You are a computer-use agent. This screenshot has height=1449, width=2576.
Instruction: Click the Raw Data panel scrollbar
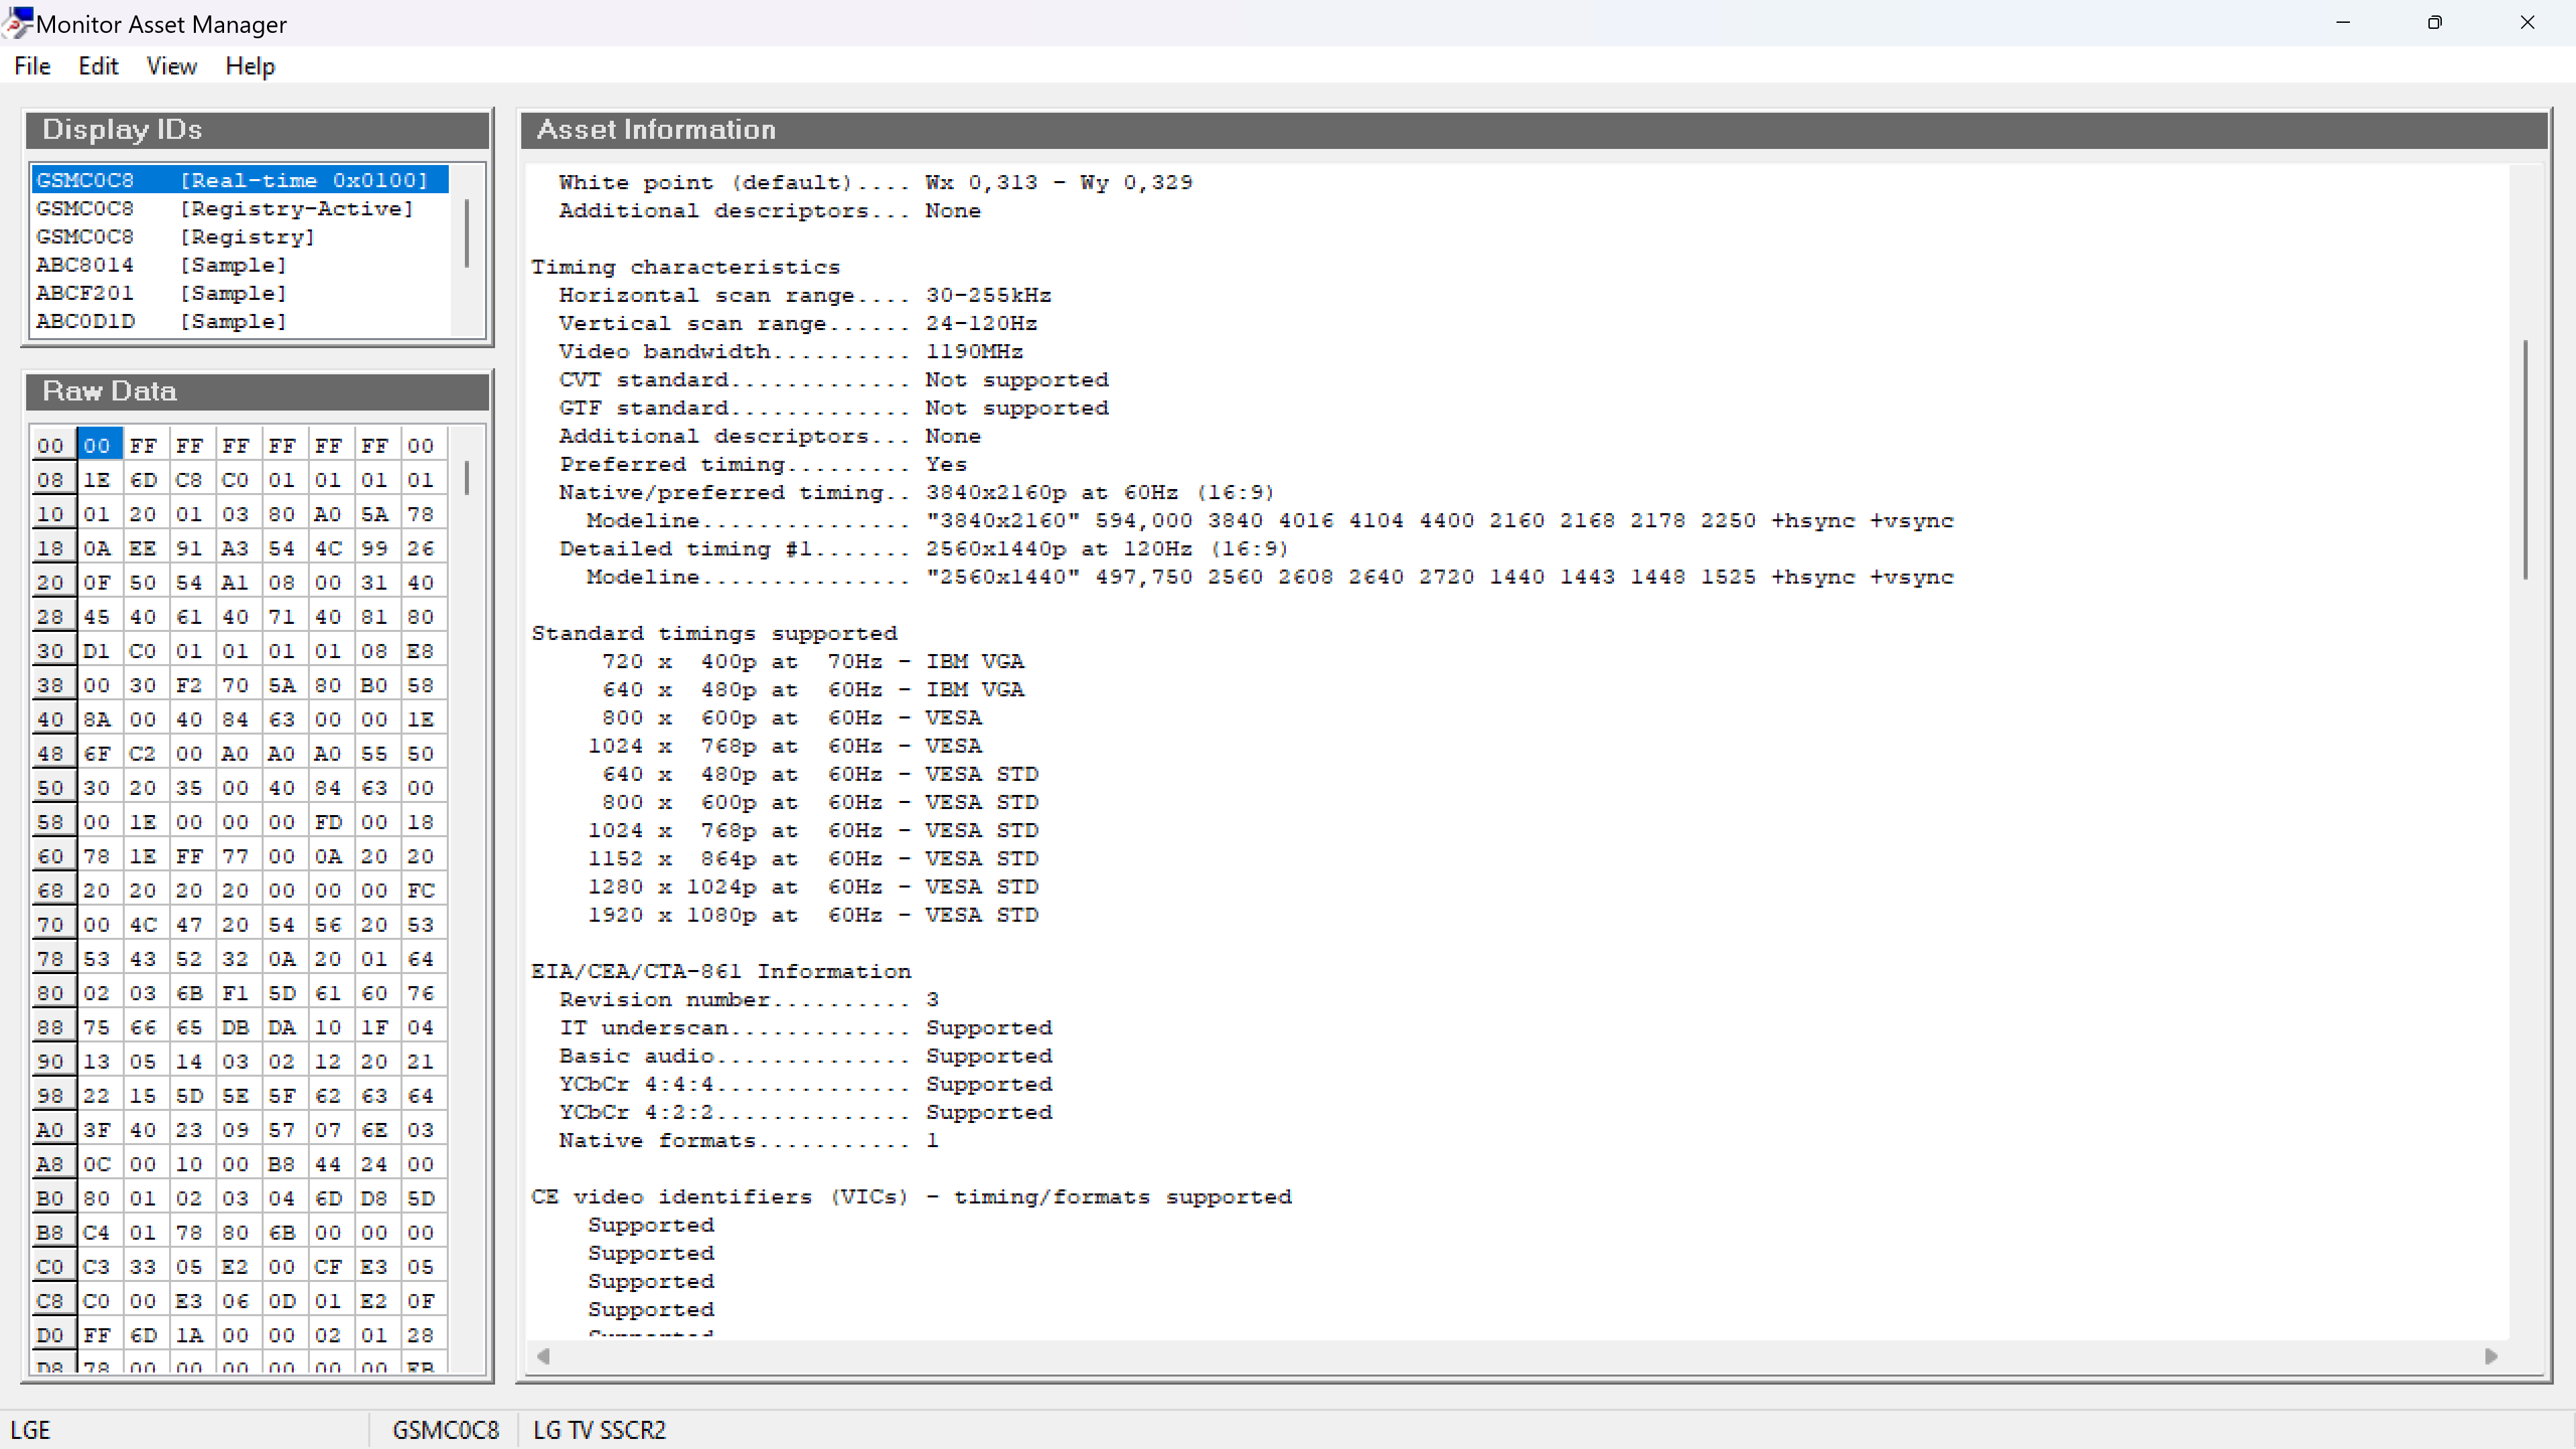466,478
